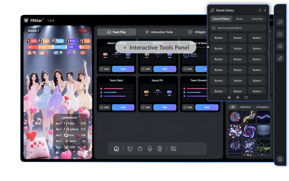Filter effects by Atmosphere
The width and height of the screenshot is (289, 181).
tap(262, 107)
